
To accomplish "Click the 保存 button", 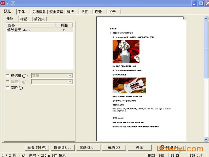I will (x=62, y=147).
